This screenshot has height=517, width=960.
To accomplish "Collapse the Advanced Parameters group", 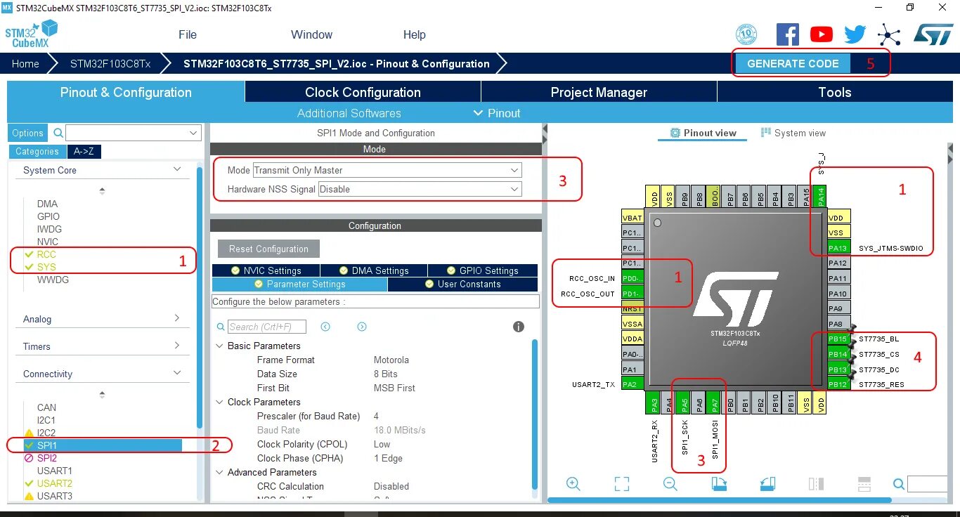I will coord(220,472).
